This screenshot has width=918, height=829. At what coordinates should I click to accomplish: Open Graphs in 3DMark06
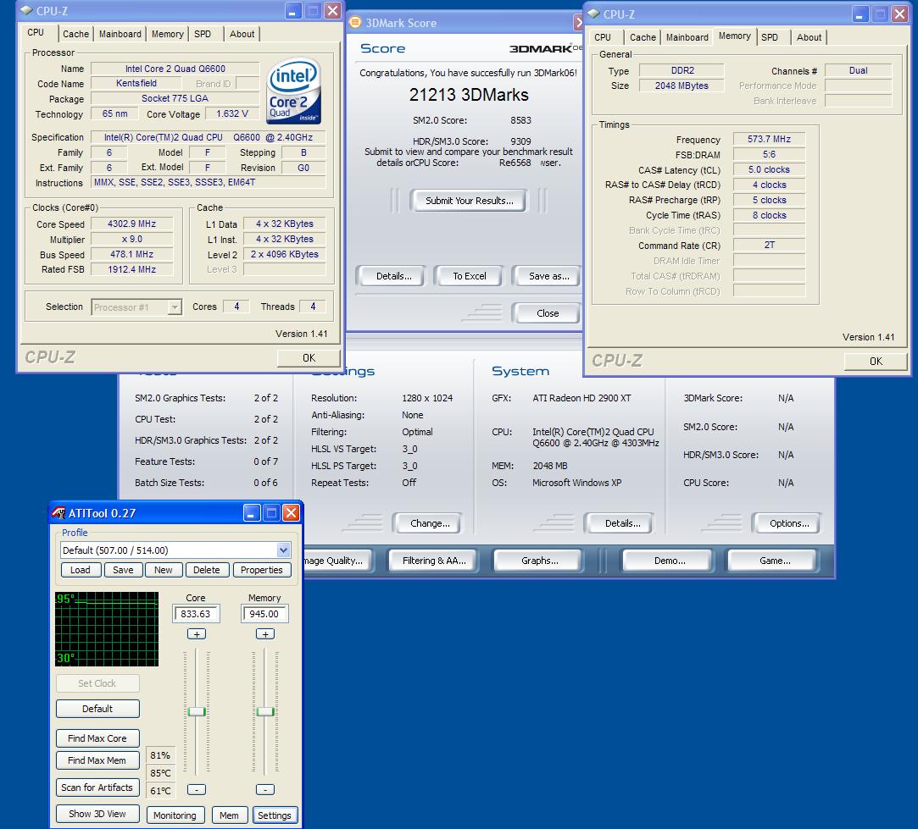(x=540, y=561)
